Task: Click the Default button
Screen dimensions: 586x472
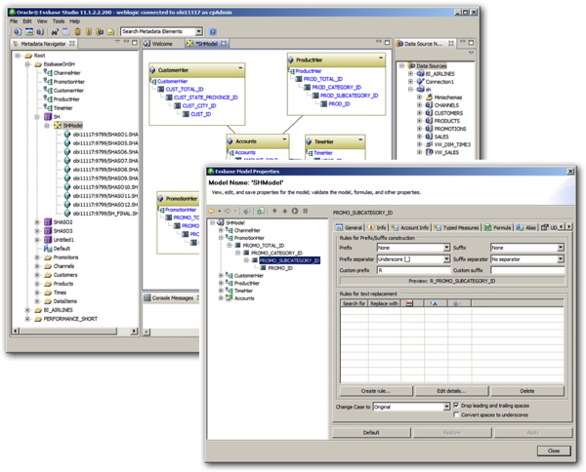Action: (x=371, y=433)
